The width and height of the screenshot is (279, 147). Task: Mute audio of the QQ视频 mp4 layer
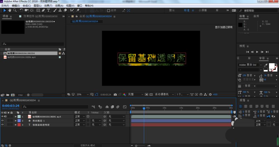[x=6, y=116]
